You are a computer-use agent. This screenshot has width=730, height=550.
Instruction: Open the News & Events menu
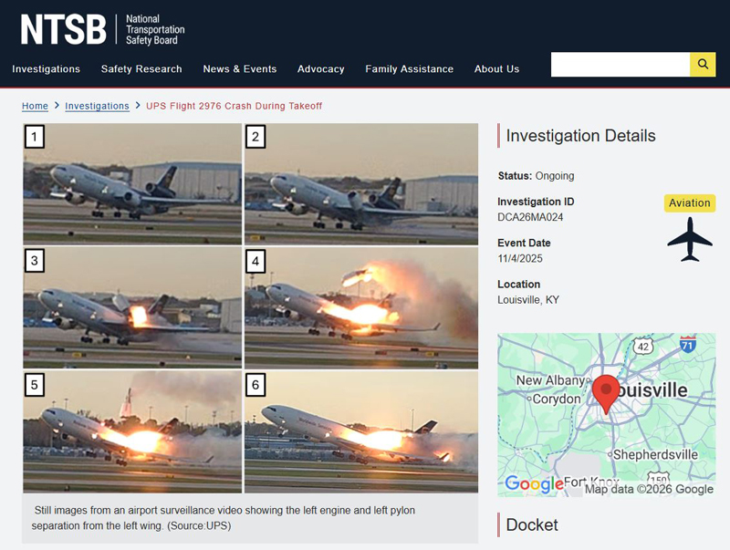[x=240, y=69]
